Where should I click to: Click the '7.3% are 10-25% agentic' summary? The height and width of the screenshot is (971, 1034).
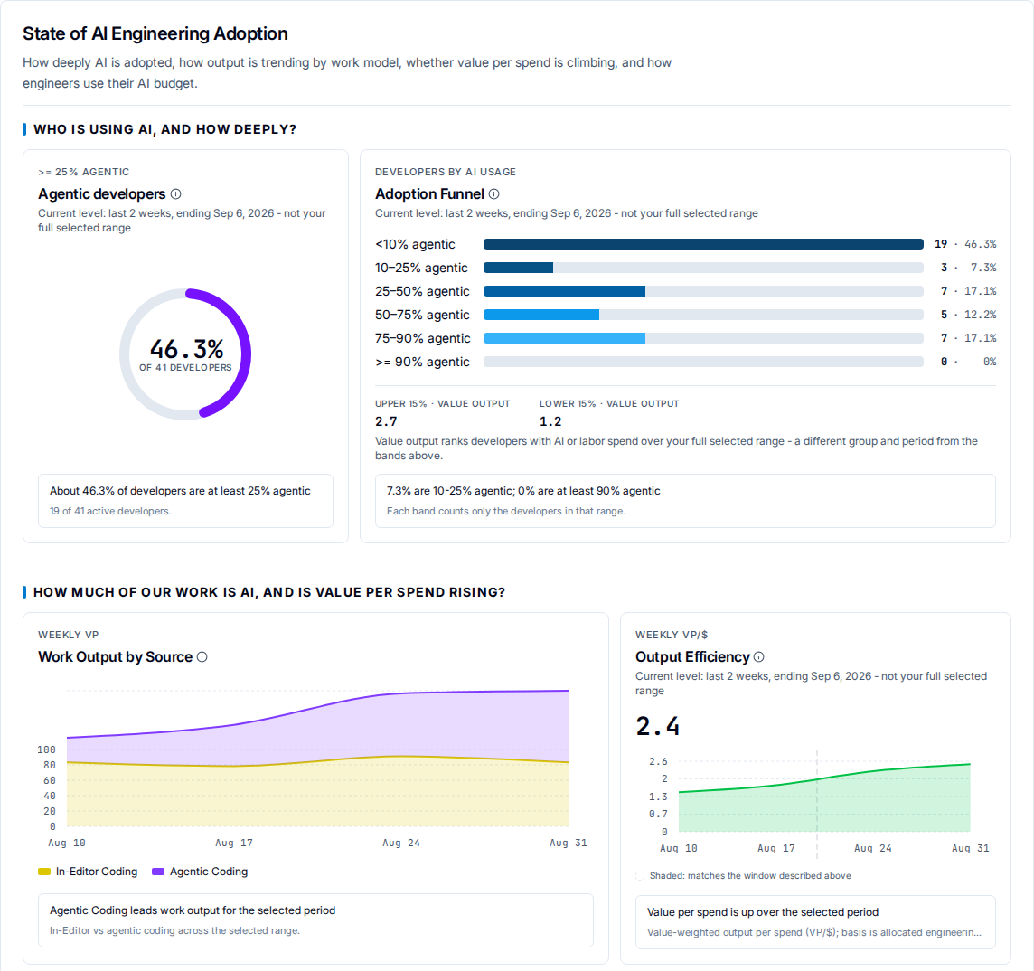pos(685,501)
